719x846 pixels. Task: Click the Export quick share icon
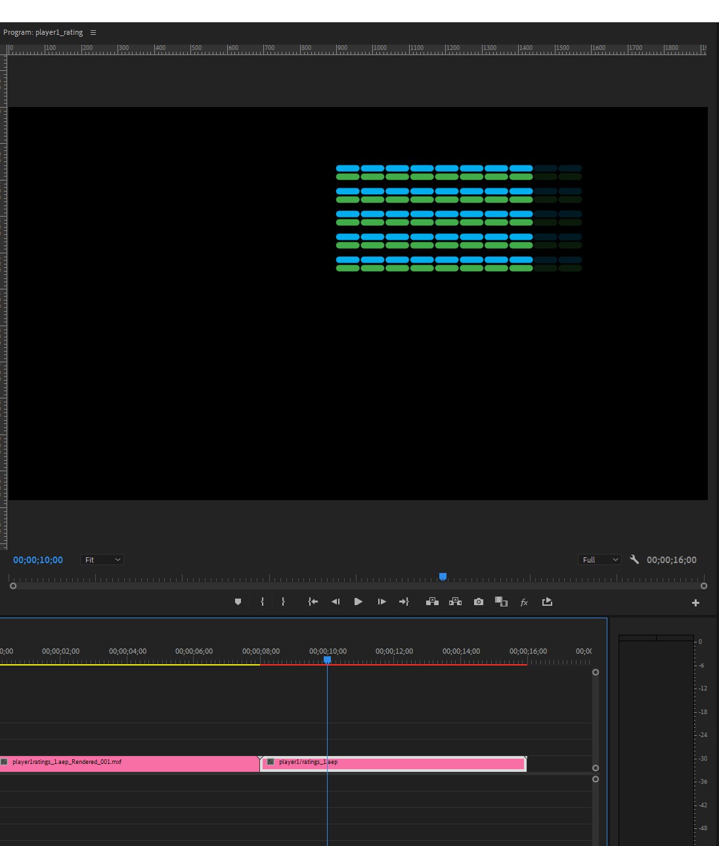click(x=547, y=601)
